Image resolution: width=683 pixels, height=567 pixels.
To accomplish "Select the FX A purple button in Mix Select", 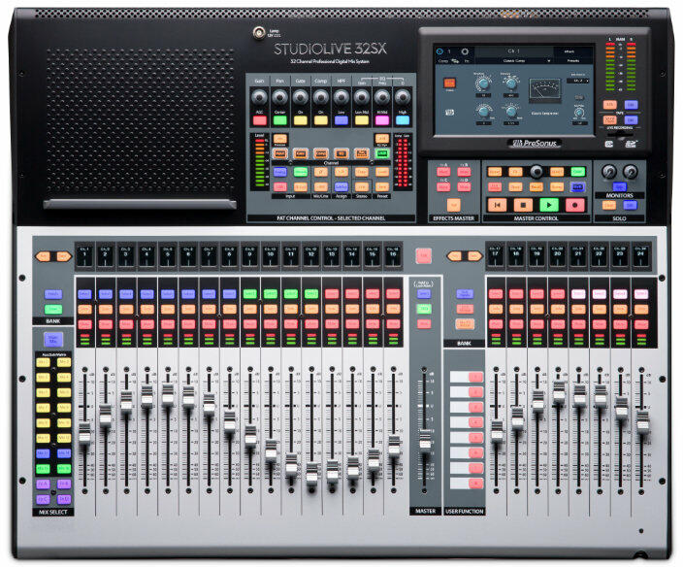I will pyautogui.click(x=43, y=484).
